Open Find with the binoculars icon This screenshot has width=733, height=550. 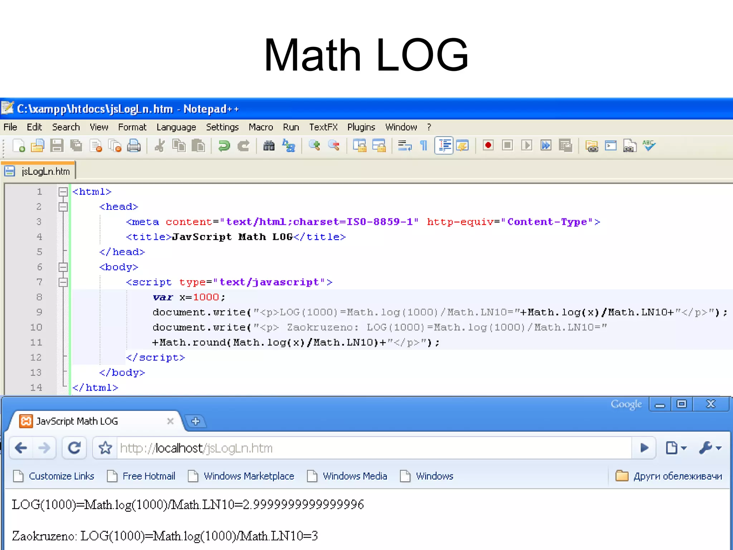(x=269, y=146)
